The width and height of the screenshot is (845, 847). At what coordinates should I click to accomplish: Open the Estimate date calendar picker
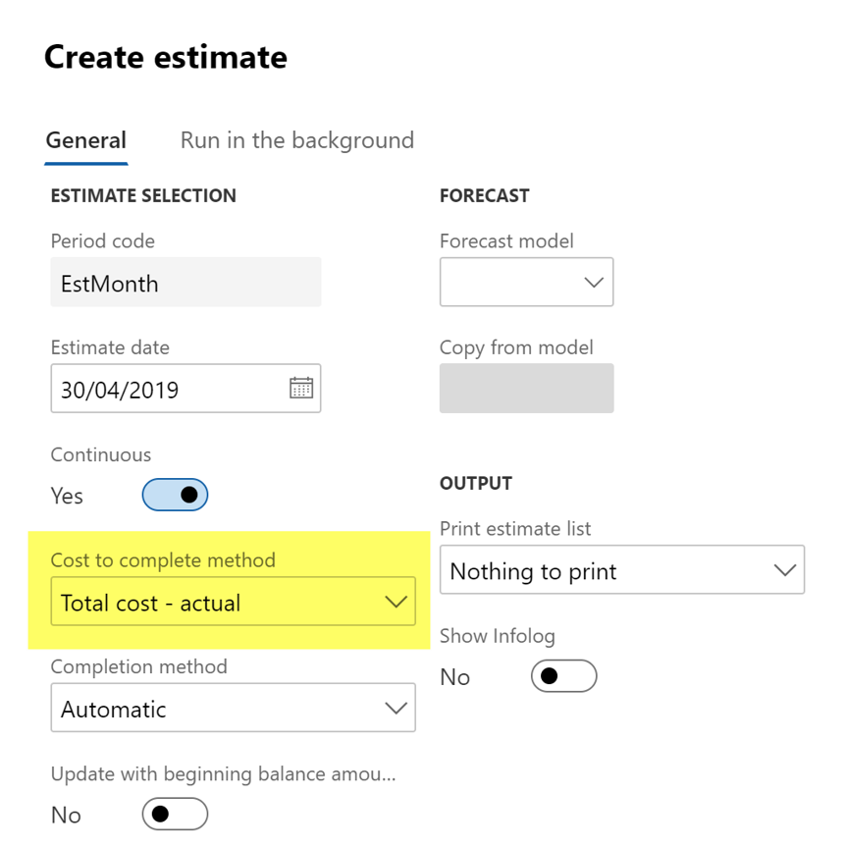[x=301, y=388]
